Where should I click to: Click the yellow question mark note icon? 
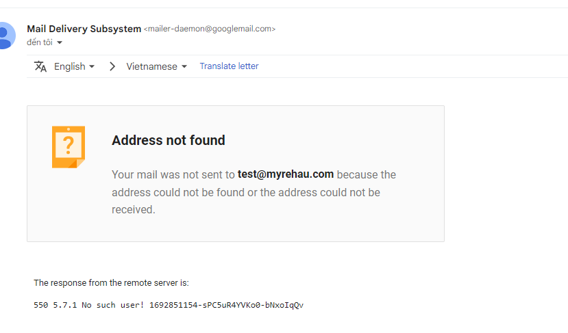pyautogui.click(x=69, y=146)
